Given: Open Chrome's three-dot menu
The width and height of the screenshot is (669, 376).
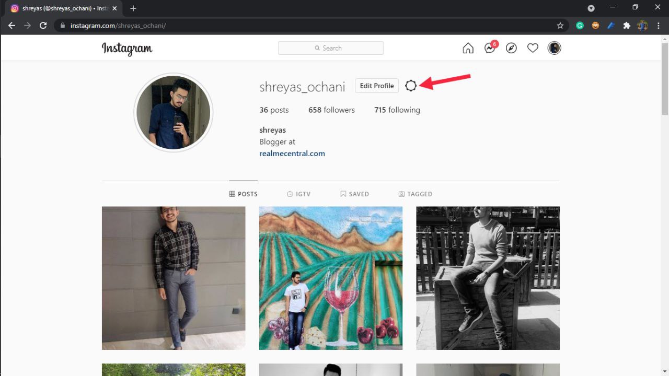Looking at the screenshot, I should click(658, 26).
